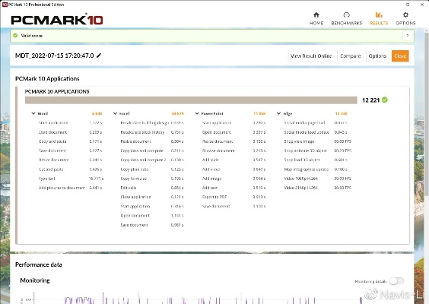Click Word's Copy and paste row
Image resolution: width=429 pixels, height=304 pixels.
[x=70, y=141]
